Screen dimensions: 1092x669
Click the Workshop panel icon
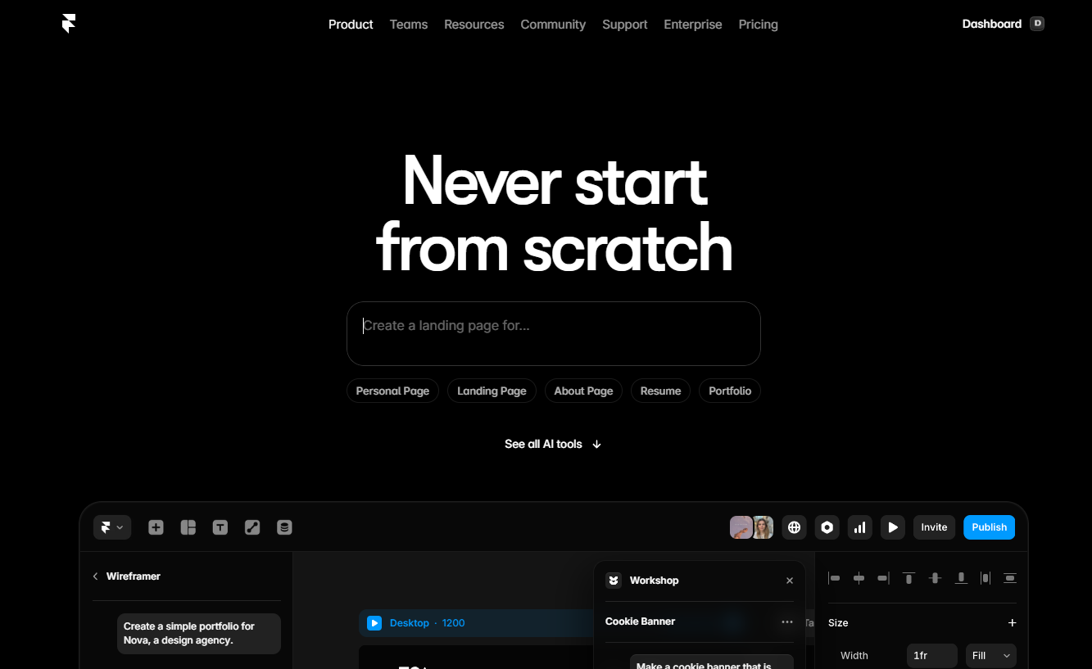click(614, 581)
